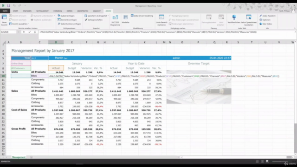Click Datenfunktion einfügen fx icon
The width and height of the screenshot is (297, 167).
point(59,24)
